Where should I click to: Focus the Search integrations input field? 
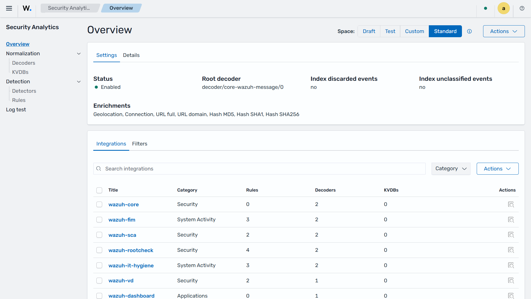[260, 169]
